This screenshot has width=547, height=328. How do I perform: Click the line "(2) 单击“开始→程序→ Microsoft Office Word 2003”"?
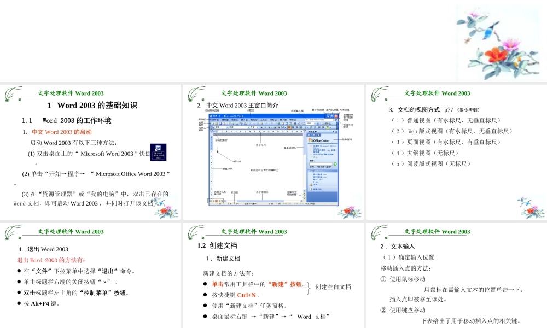[96, 174]
